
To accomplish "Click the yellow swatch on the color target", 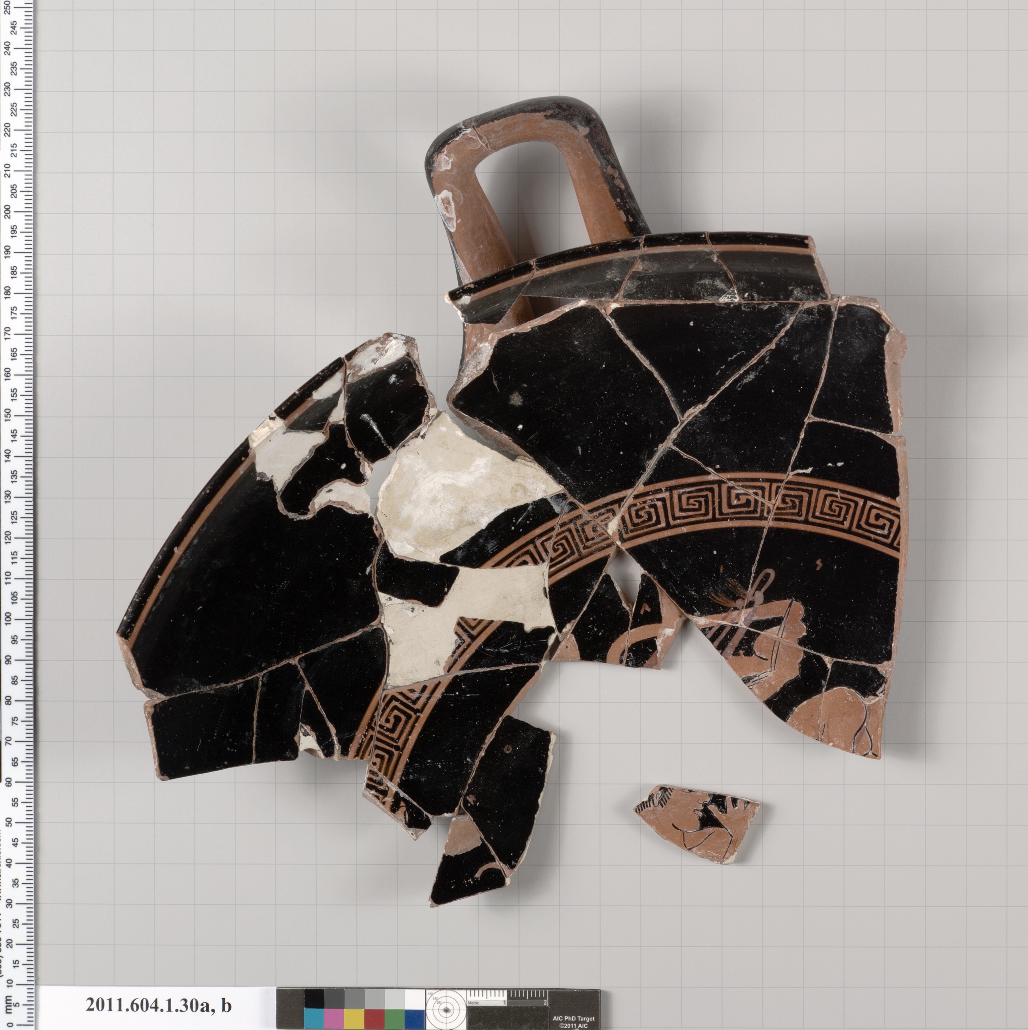I will click(355, 1018).
